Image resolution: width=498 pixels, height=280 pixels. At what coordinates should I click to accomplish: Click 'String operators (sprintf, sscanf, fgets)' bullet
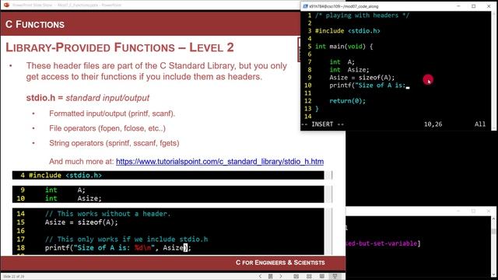[114, 143]
